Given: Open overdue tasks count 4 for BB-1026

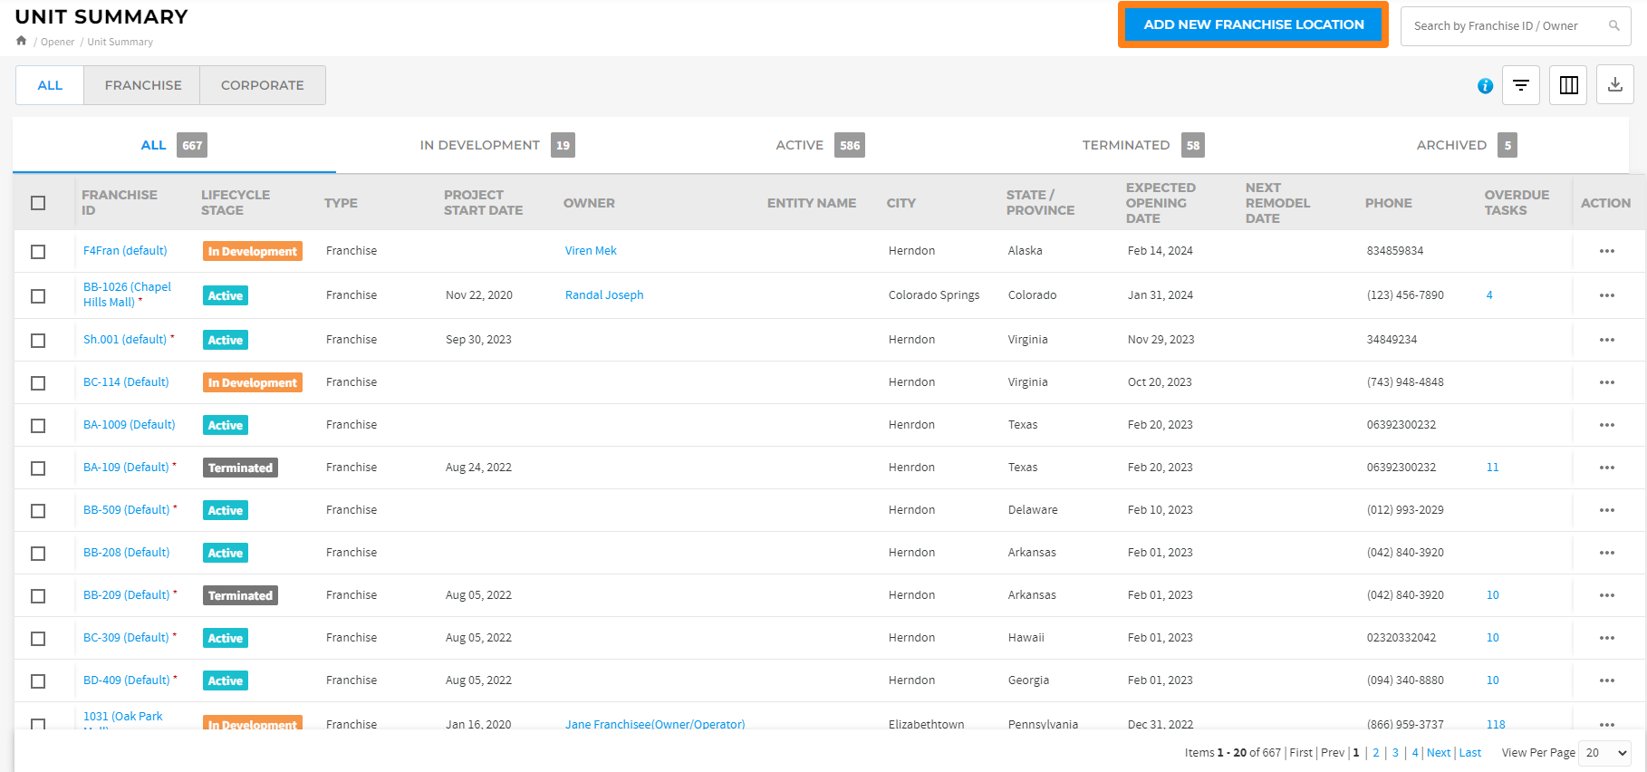Looking at the screenshot, I should [x=1489, y=295].
